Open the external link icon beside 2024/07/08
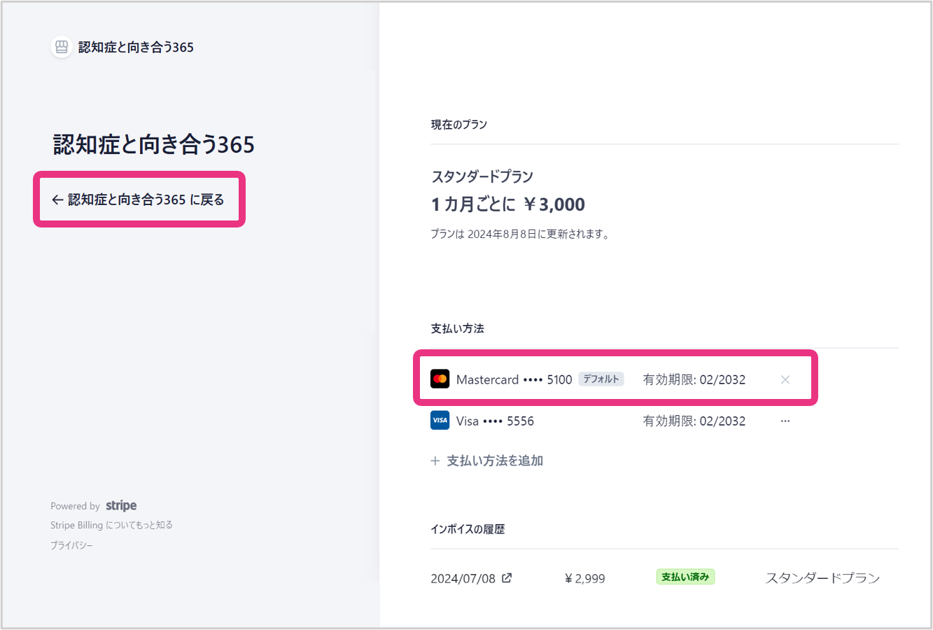This screenshot has height=630, width=933. 507,578
